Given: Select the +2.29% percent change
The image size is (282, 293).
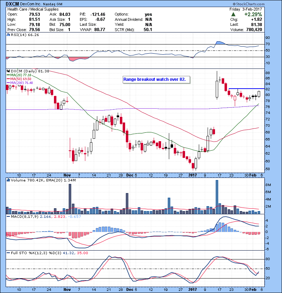Looking at the screenshot, I should [x=253, y=14].
